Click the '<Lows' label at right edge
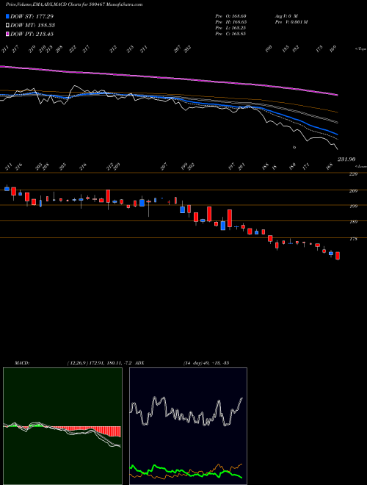367x485 pixels. (x=360, y=166)
